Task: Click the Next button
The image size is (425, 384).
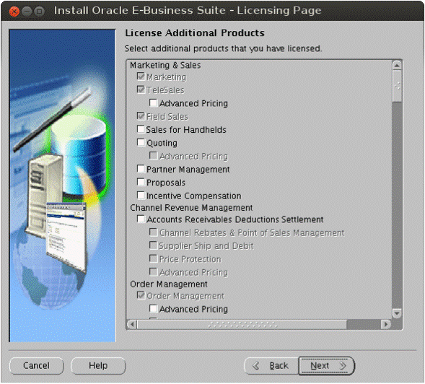Action: [x=327, y=366]
